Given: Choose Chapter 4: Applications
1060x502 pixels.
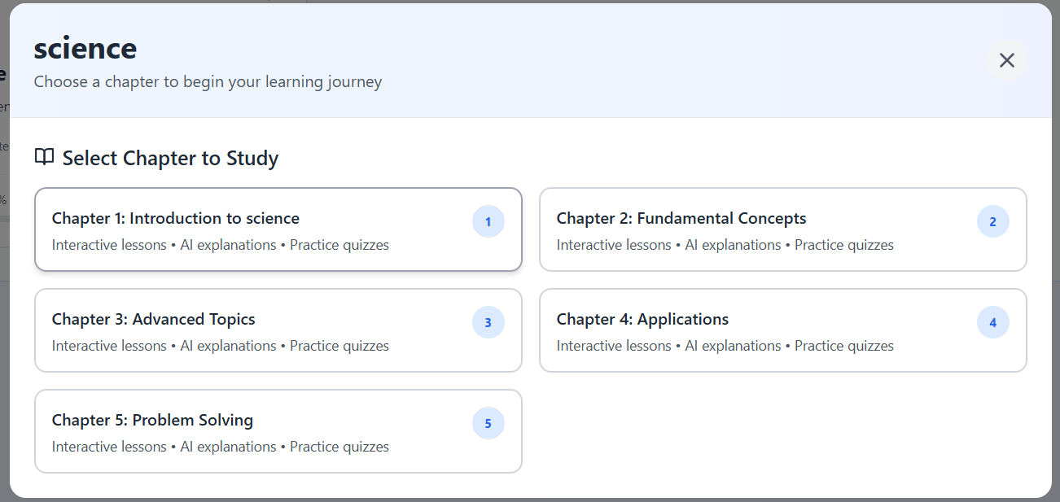Looking at the screenshot, I should (642, 319).
